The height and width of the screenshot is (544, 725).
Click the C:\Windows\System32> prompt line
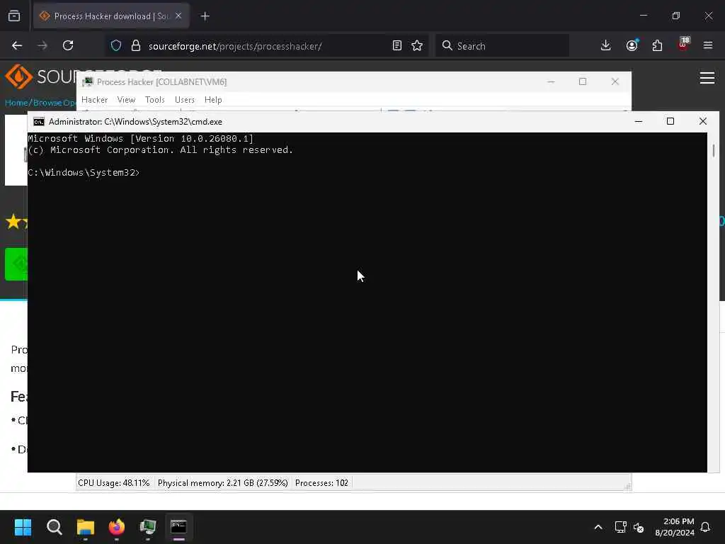pos(84,173)
